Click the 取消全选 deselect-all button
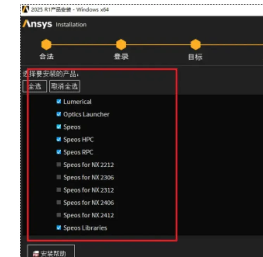Viewport: 263px width, 257px height. pos(64,86)
